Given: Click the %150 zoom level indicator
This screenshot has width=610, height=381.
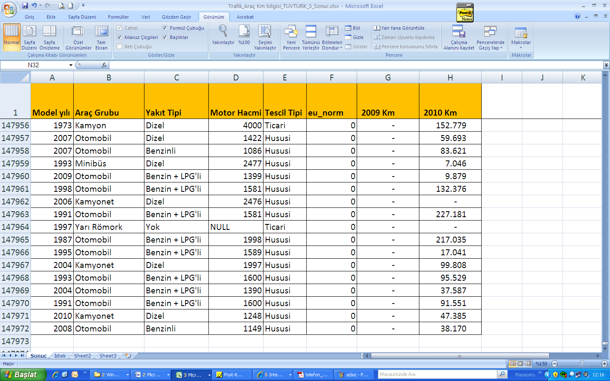Looking at the screenshot, I should [x=541, y=364].
